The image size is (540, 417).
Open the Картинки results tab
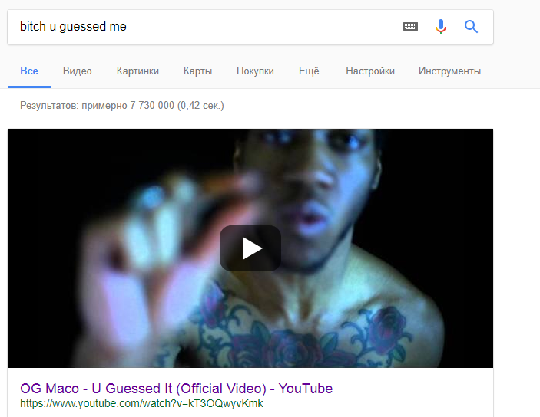[x=137, y=71]
